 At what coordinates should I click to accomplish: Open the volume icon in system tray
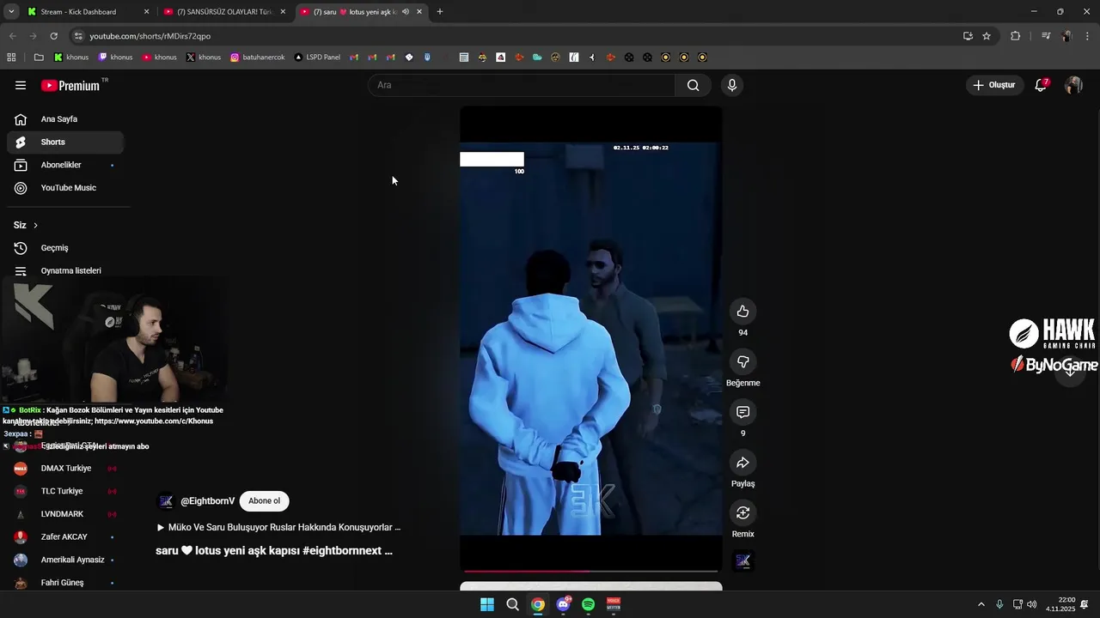coord(1031,604)
